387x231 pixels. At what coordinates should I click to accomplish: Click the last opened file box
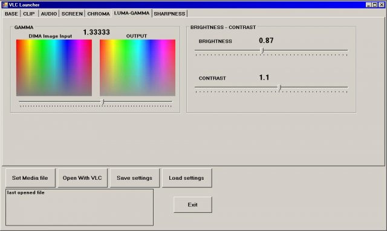79,207
